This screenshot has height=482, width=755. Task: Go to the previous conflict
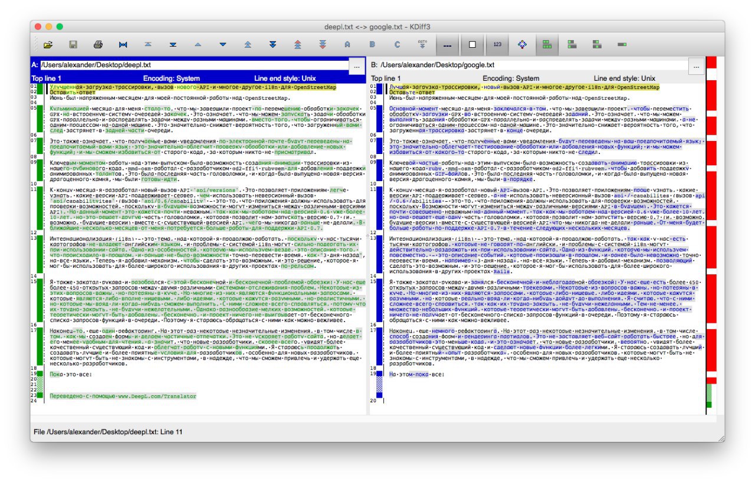pos(248,44)
